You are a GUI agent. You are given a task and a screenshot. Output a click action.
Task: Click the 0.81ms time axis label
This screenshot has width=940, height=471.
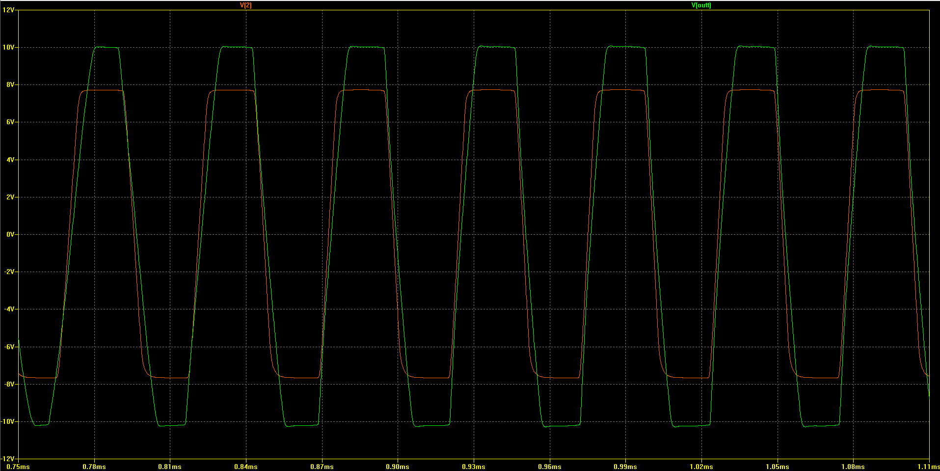point(170,467)
